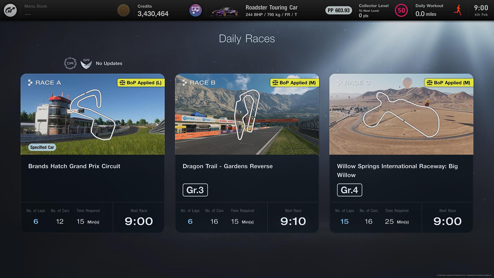This screenshot has width=494, height=278.
Task: Click the Race A cross/plus icon
Action: [30, 82]
